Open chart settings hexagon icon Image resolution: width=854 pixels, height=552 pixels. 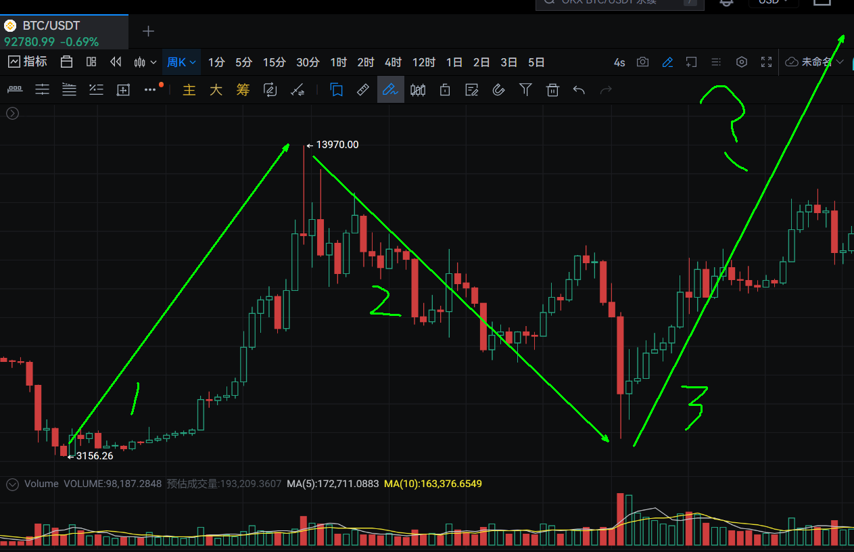(742, 62)
